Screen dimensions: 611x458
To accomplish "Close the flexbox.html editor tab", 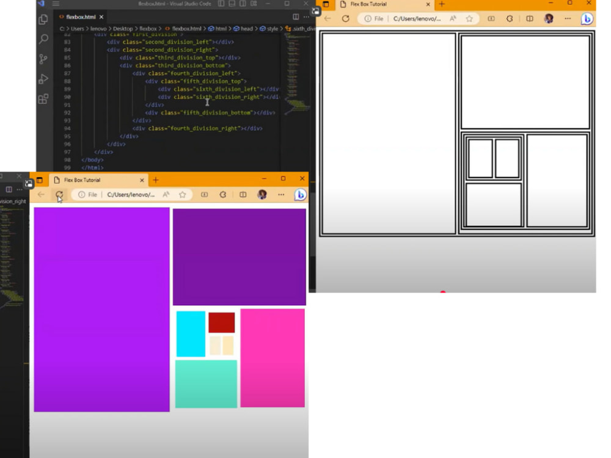I will (101, 16).
